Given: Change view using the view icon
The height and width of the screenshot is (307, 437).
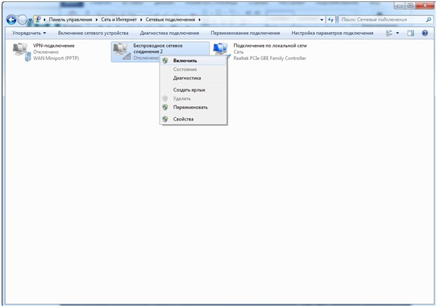Looking at the screenshot, I should coord(389,33).
